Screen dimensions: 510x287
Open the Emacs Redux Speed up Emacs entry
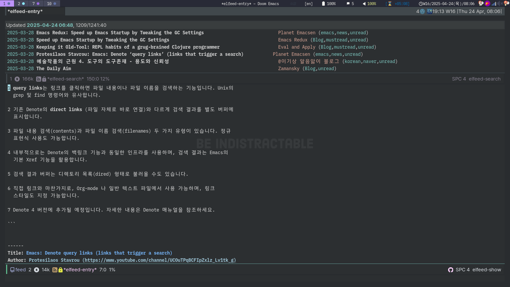[x=120, y=33]
